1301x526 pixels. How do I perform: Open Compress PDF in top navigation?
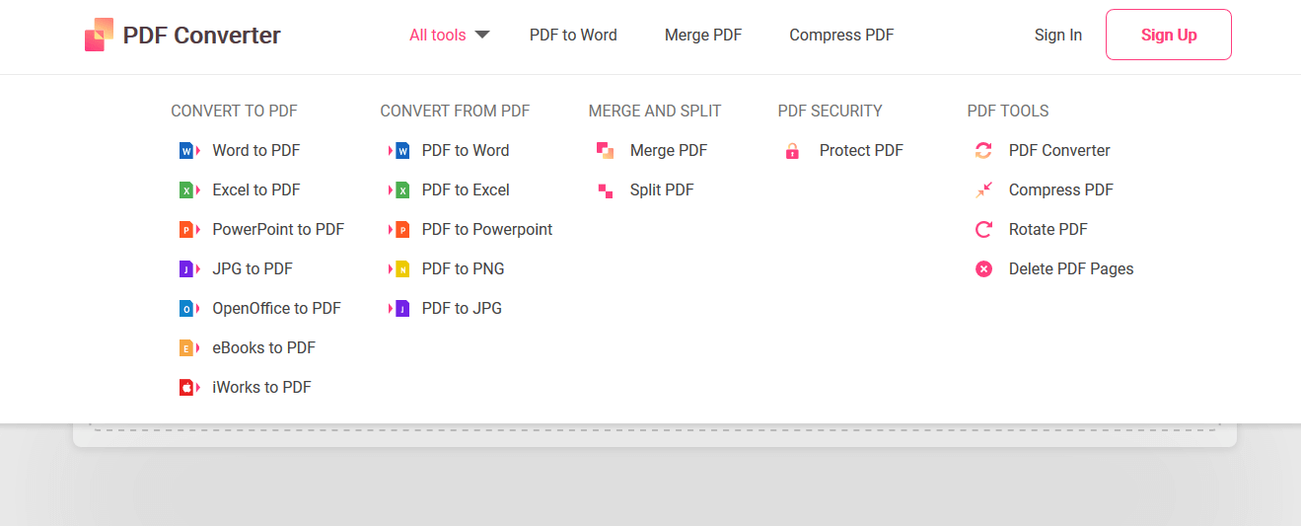pyautogui.click(x=841, y=35)
